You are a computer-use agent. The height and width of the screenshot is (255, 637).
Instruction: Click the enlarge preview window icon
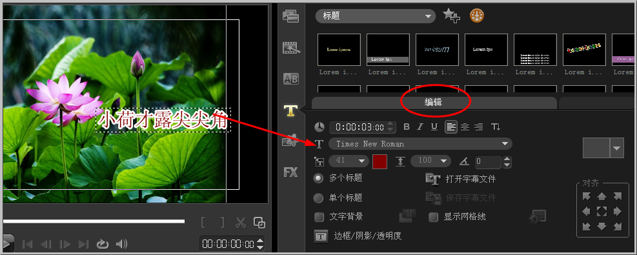259,223
